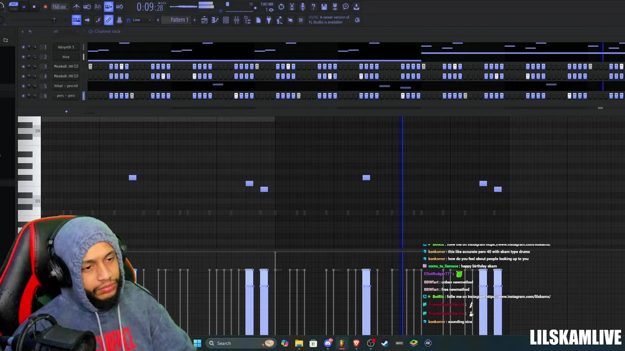Open Discord from the taskbar

(x=328, y=343)
